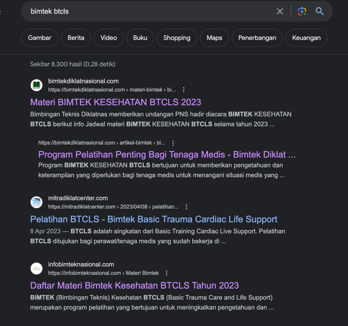Open Daftar Materi Bimtek Kesehatan BTCLS link

[x=134, y=285]
